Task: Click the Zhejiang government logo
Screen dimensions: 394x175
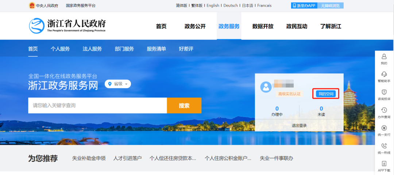Action: point(37,26)
